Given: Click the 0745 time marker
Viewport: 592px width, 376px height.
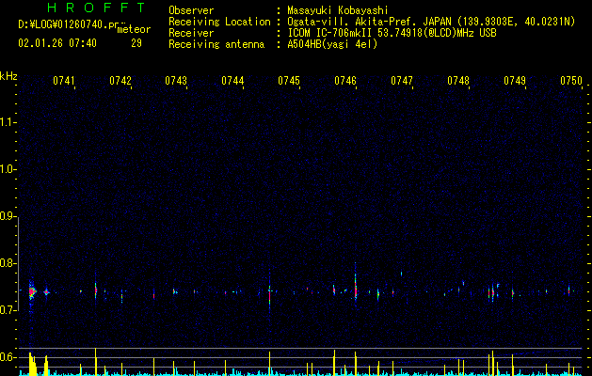Looking at the screenshot, I should pyautogui.click(x=289, y=81).
